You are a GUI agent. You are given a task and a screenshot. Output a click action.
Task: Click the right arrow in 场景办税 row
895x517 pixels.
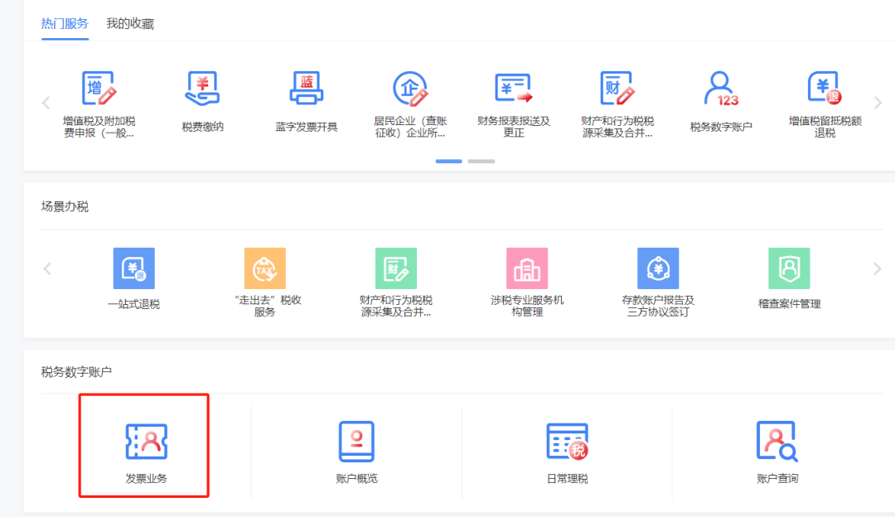(x=878, y=268)
